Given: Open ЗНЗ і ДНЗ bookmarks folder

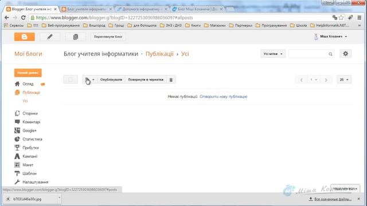Looking at the screenshot, I should (171, 25).
